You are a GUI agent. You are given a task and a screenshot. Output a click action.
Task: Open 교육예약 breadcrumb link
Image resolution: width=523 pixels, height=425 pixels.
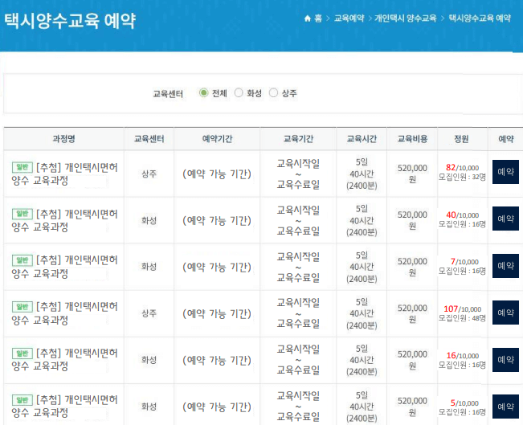coord(349,18)
